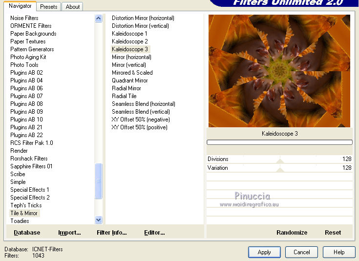The image size is (359, 261).
Task: Select Tile & Mirror category
Action: [x=24, y=213]
